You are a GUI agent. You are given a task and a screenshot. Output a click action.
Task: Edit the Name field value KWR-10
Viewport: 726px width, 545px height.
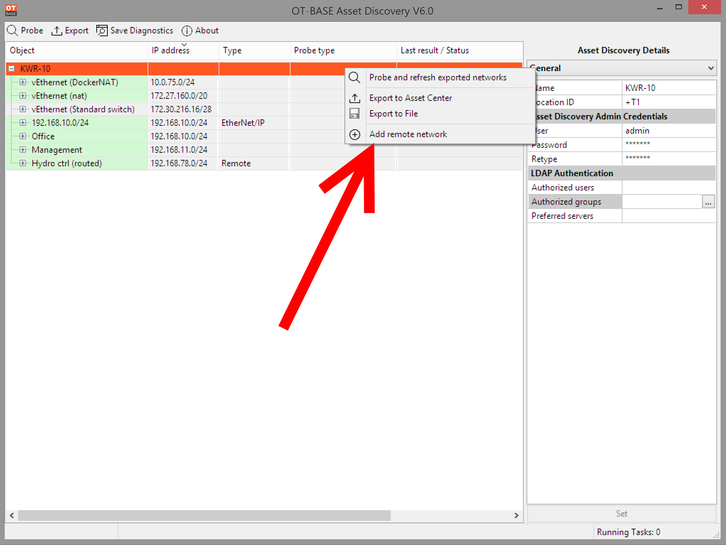pyautogui.click(x=669, y=88)
